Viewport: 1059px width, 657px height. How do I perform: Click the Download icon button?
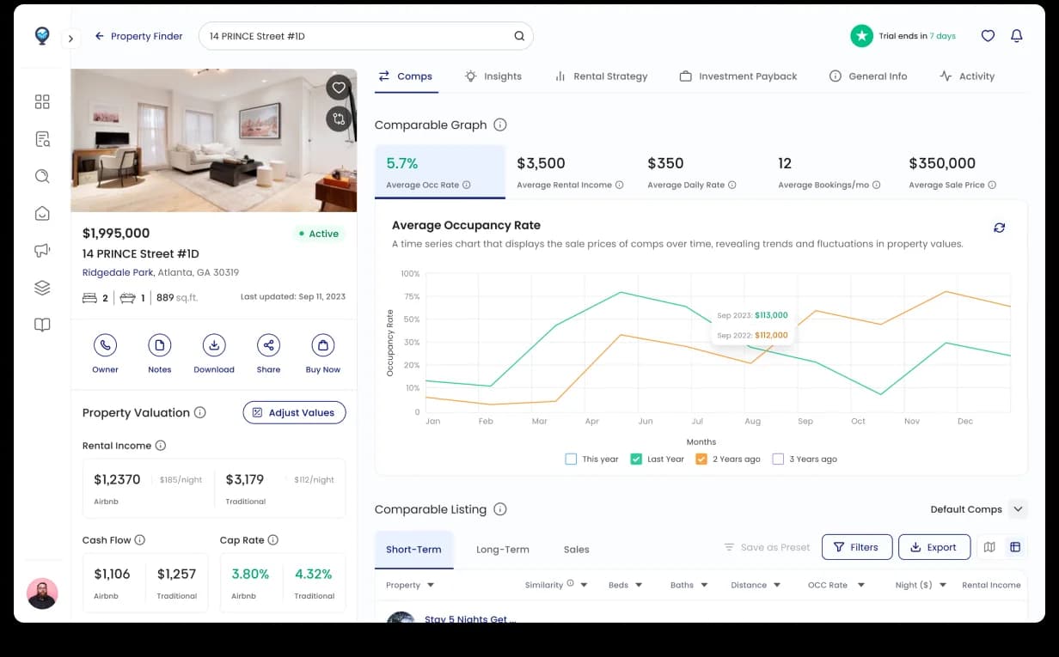[x=214, y=345]
